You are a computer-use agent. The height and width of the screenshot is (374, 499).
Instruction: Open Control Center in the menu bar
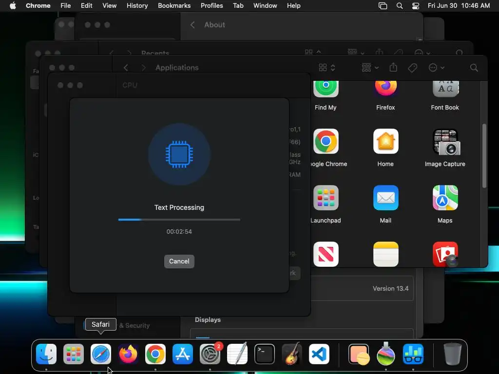[x=415, y=5]
